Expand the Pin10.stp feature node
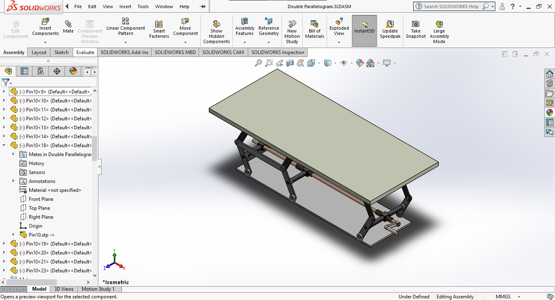This screenshot has width=555, height=300. (13, 235)
